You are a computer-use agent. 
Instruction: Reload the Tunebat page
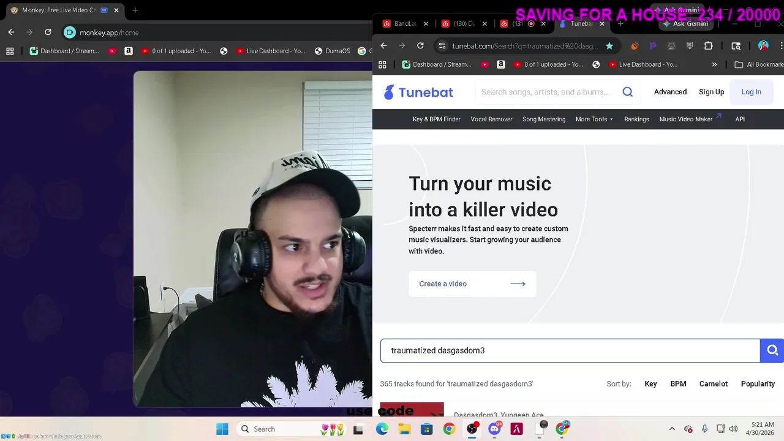point(420,45)
